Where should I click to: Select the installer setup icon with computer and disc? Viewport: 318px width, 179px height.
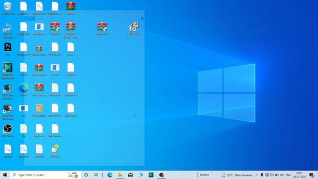pyautogui.click(x=134, y=28)
